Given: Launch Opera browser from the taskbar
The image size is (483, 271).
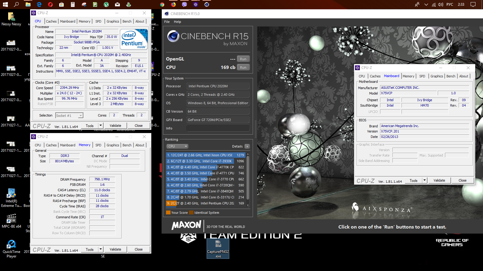Looking at the screenshot, I should tap(50, 5).
